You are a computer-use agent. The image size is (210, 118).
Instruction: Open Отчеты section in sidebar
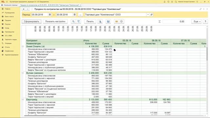coord(7,47)
